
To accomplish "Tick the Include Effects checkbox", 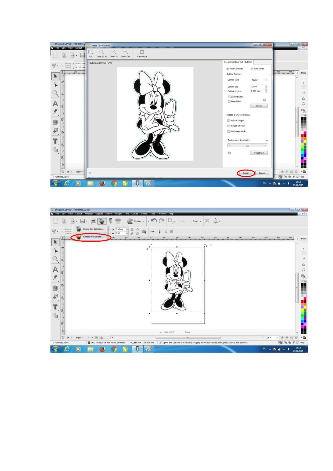I will click(x=229, y=126).
